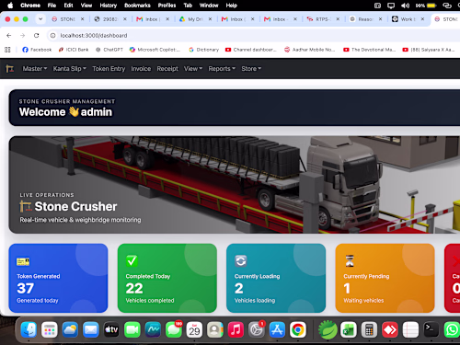The width and height of the screenshot is (460, 345).
Task: Open the Master dropdown menu
Action: (x=35, y=69)
